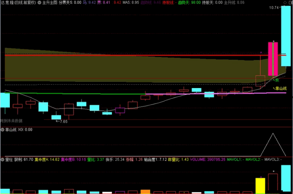Viewport: 293px width, 194px height.
Task: Click the 量比: 3.37 readout
Action: (95, 160)
